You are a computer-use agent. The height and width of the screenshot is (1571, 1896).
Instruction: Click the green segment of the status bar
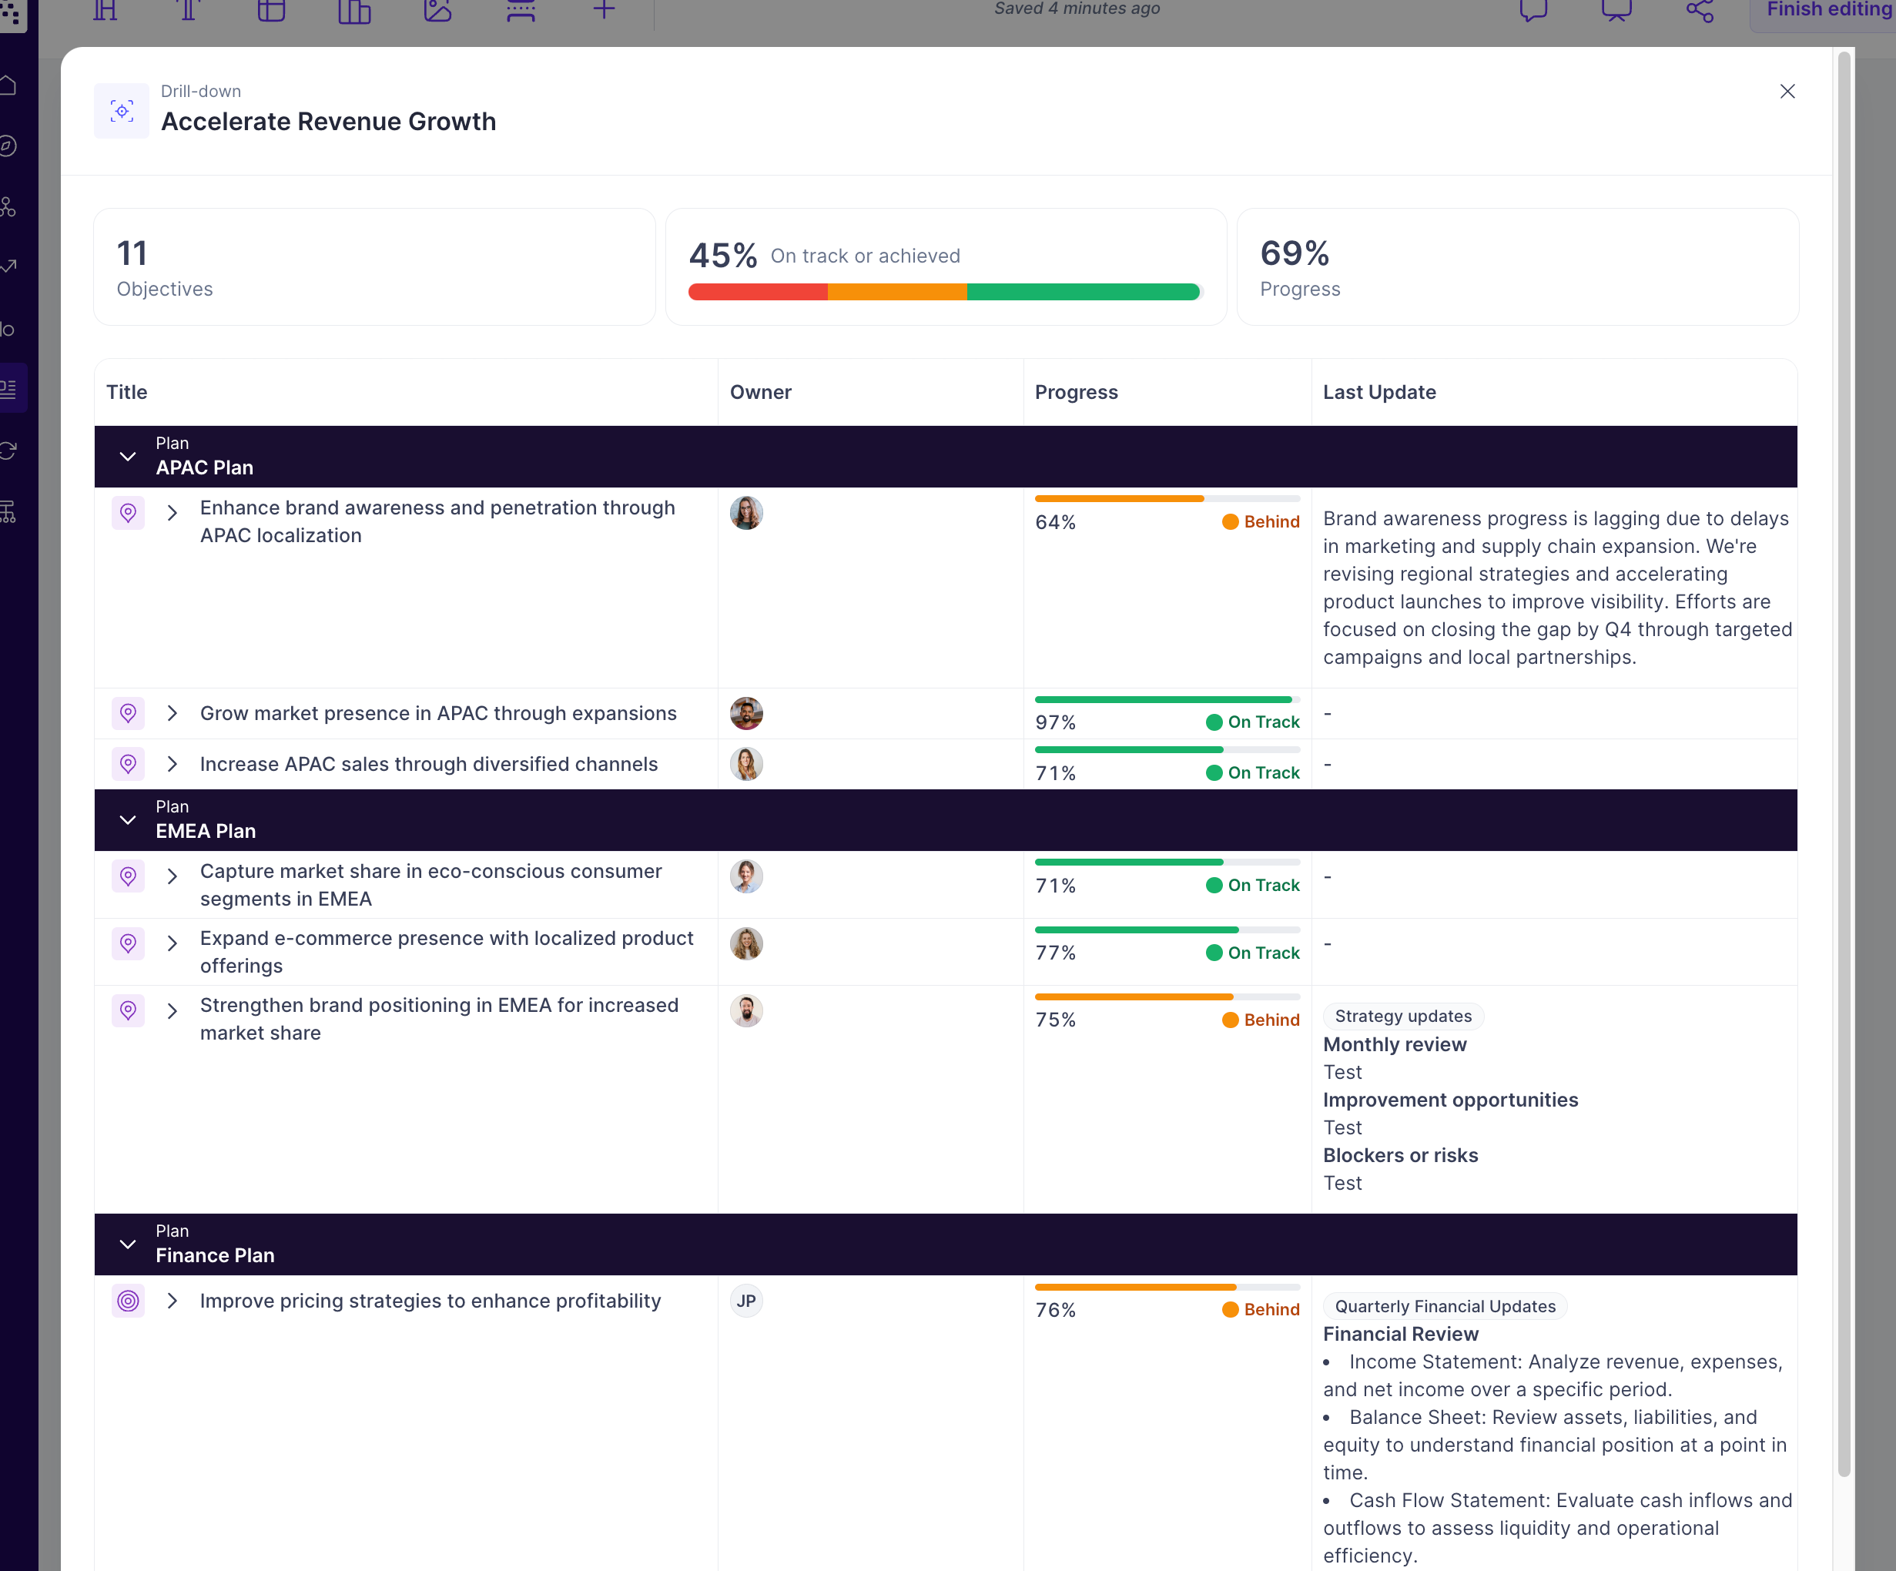click(x=1083, y=292)
